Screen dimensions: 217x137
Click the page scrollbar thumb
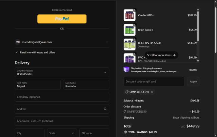[216, 30]
